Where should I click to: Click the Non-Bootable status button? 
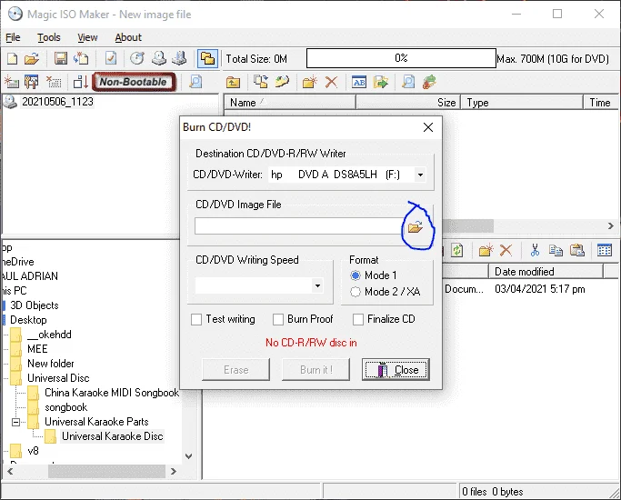coord(134,82)
